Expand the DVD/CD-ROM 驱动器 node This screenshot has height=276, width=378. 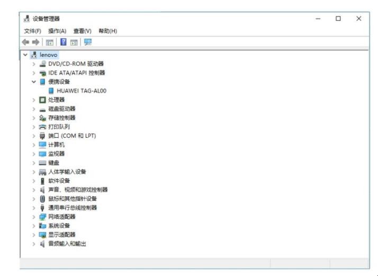(x=34, y=64)
